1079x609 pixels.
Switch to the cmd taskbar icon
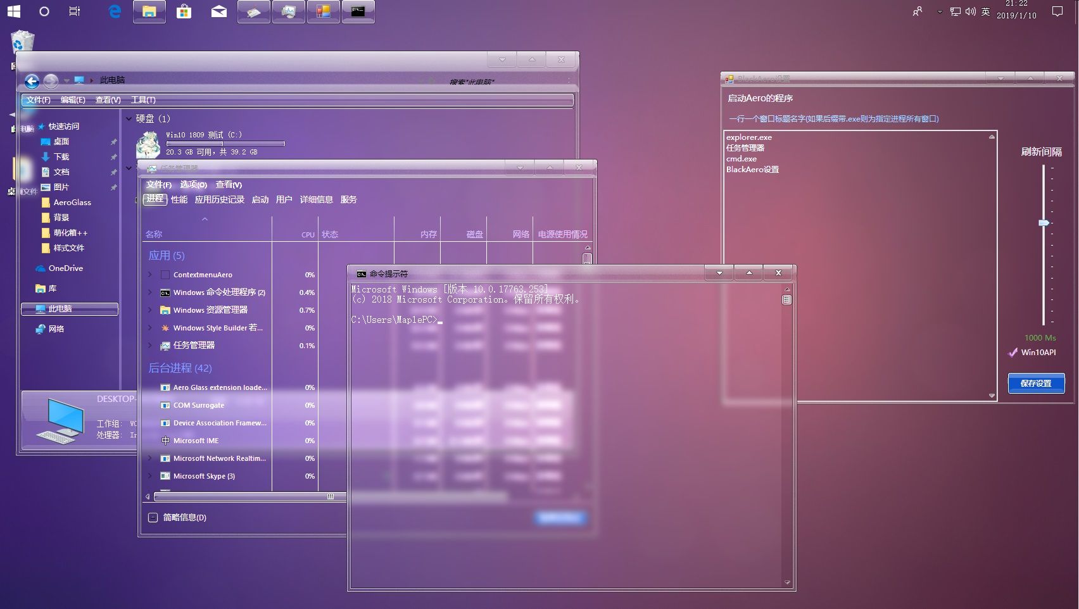coord(358,11)
